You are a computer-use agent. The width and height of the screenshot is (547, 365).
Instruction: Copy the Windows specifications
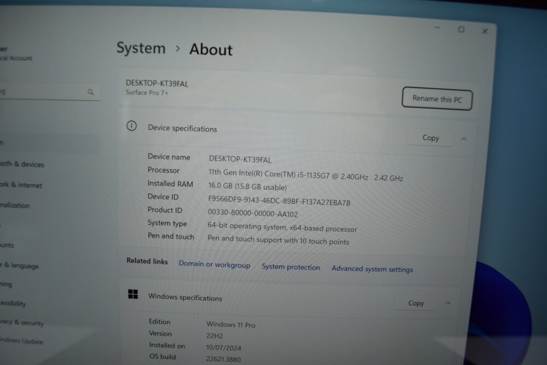[416, 303]
